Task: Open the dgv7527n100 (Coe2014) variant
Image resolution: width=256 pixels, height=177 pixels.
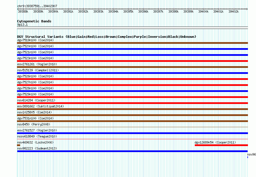Action: [35, 82]
